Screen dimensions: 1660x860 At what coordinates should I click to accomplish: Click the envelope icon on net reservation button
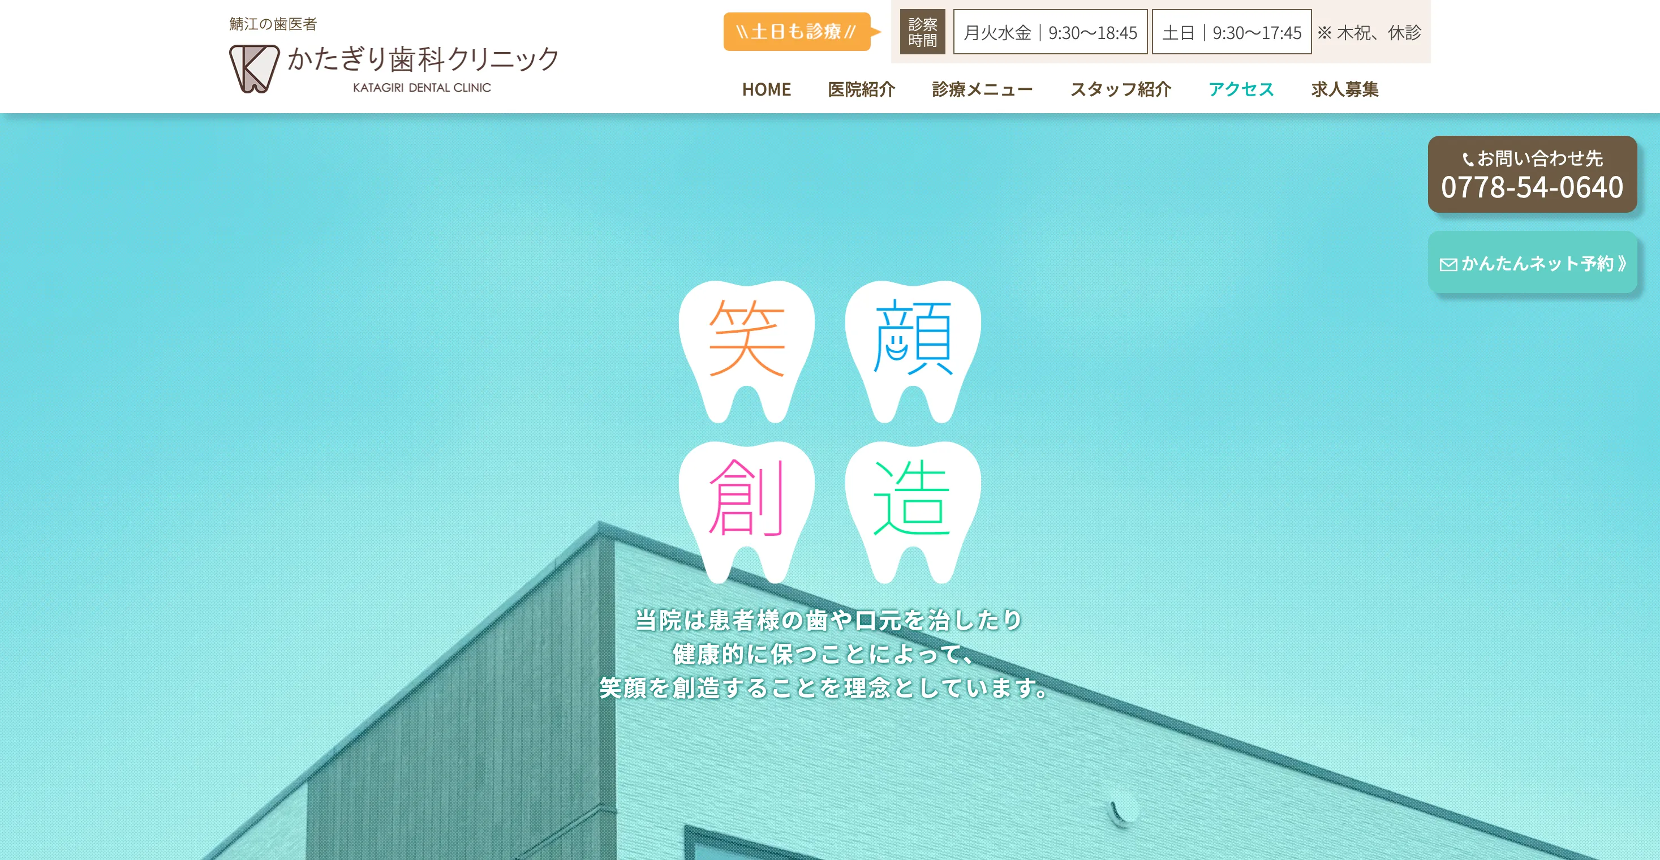click(x=1448, y=265)
